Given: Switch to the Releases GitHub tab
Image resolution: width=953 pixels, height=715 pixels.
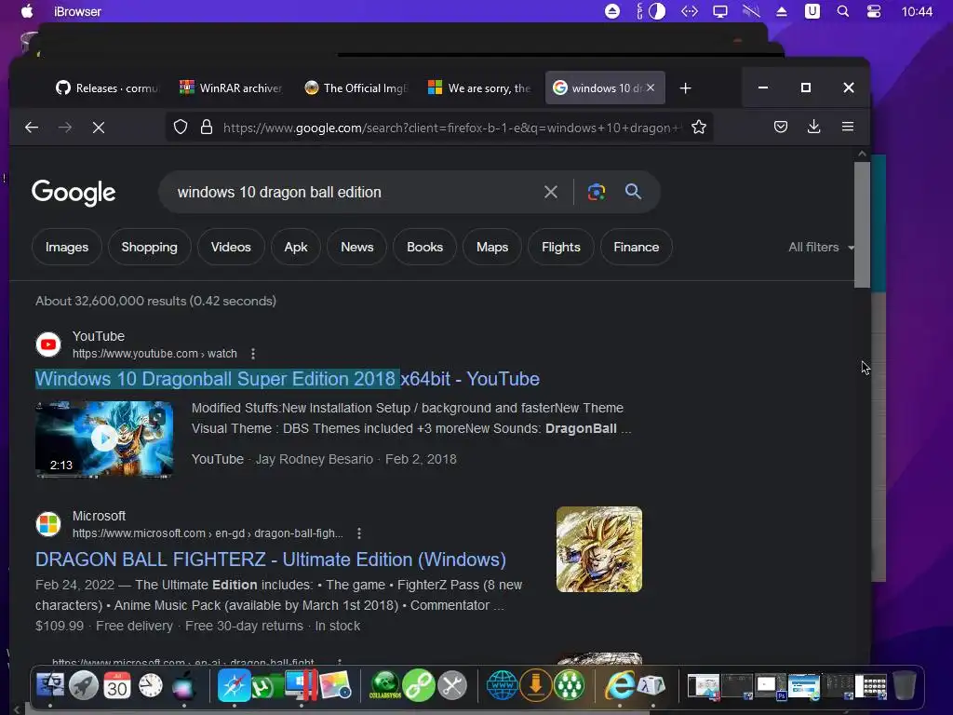Looking at the screenshot, I should [x=106, y=88].
